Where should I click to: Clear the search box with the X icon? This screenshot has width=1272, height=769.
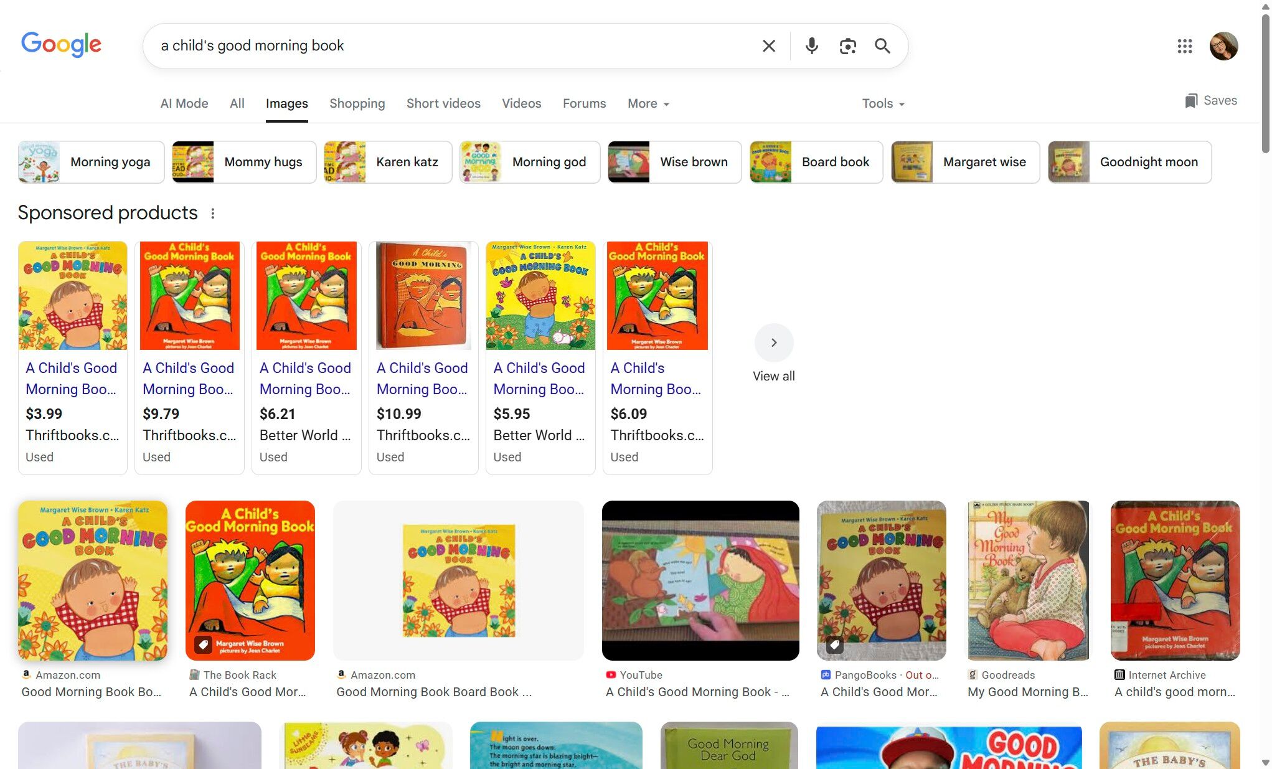click(x=769, y=46)
